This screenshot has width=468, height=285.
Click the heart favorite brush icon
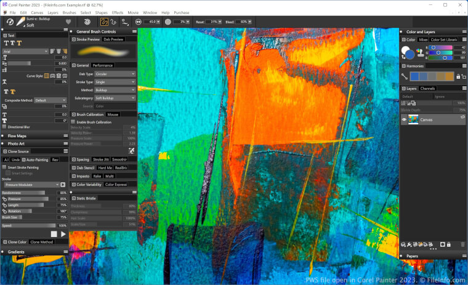68,22
